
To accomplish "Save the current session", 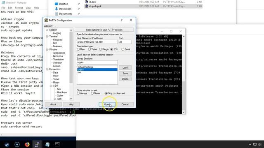I will [125, 73].
